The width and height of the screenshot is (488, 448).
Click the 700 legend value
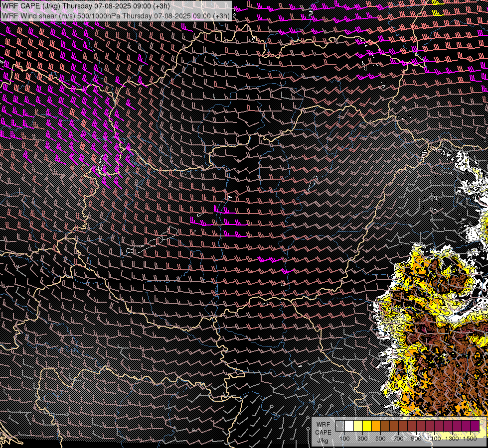[398, 439]
